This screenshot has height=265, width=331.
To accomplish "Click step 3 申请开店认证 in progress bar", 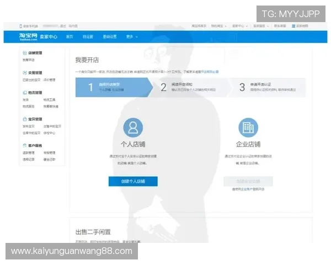I will coord(267,87).
